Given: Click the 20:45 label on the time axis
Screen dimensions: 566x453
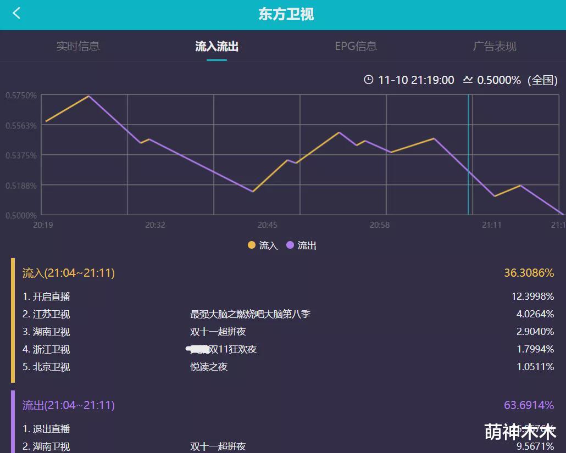Looking at the screenshot, I should coord(267,225).
